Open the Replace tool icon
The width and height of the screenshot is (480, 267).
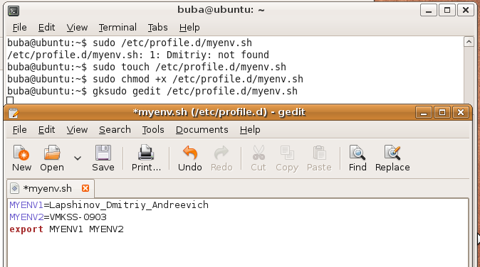pyautogui.click(x=392, y=153)
